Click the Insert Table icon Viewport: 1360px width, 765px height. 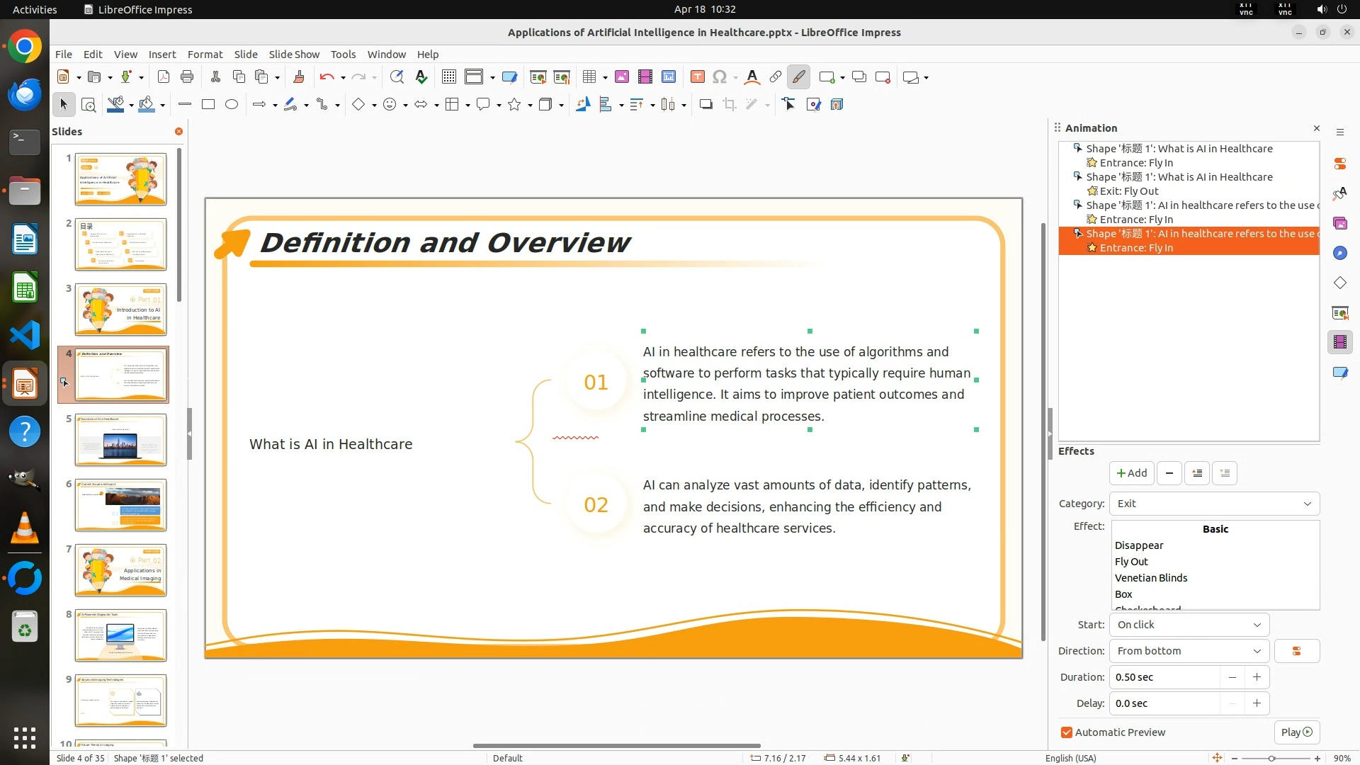point(589,77)
